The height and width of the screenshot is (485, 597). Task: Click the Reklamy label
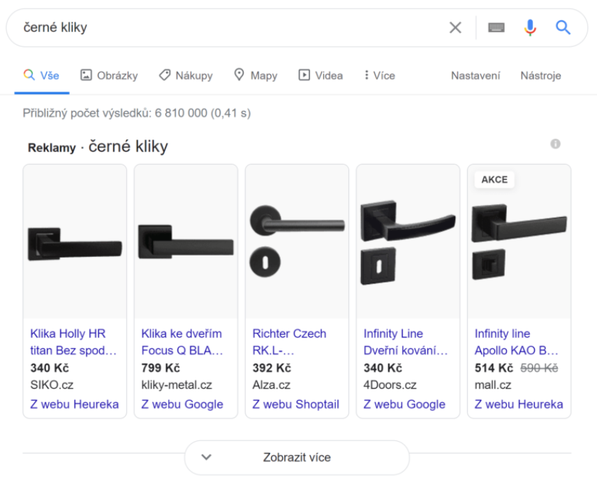[x=52, y=147]
